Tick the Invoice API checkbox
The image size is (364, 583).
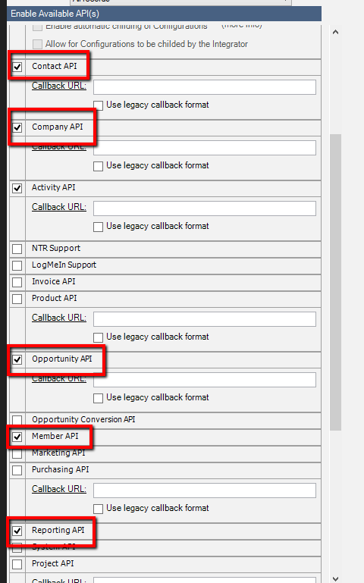(17, 282)
